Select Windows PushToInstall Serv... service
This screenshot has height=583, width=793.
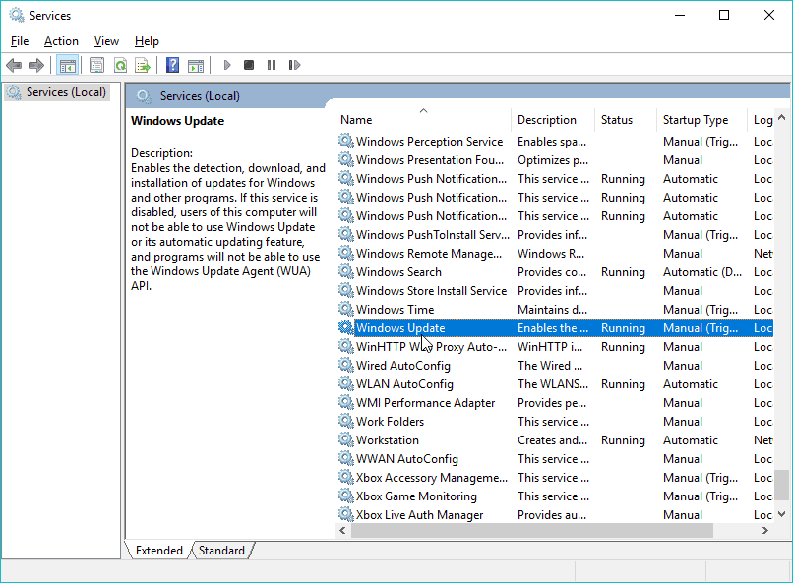555,234
